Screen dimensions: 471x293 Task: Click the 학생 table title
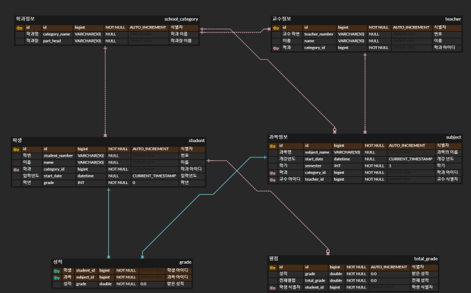coord(17,140)
